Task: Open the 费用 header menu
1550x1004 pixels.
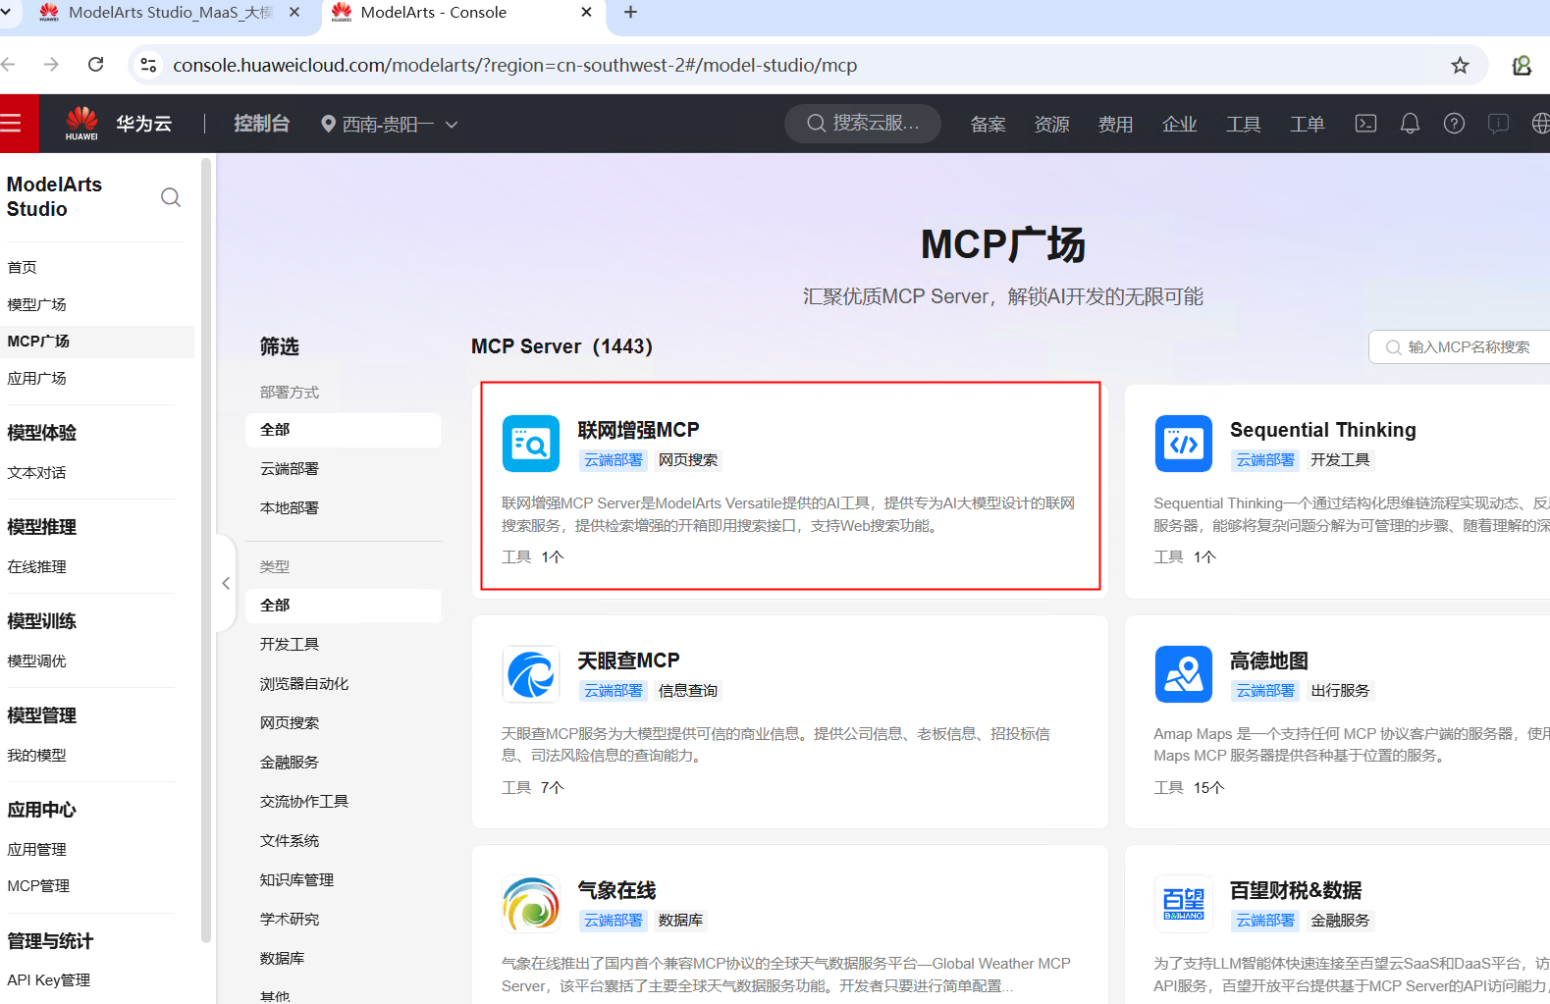Action: 1116,125
